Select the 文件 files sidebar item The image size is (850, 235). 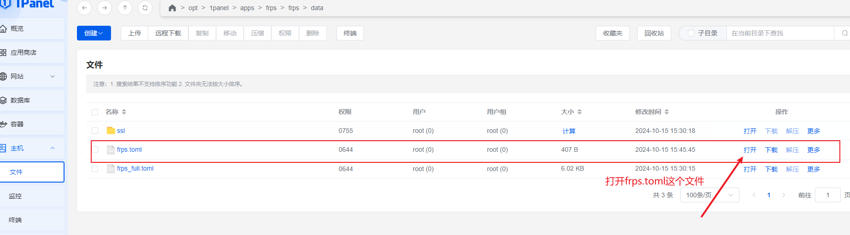click(32, 172)
